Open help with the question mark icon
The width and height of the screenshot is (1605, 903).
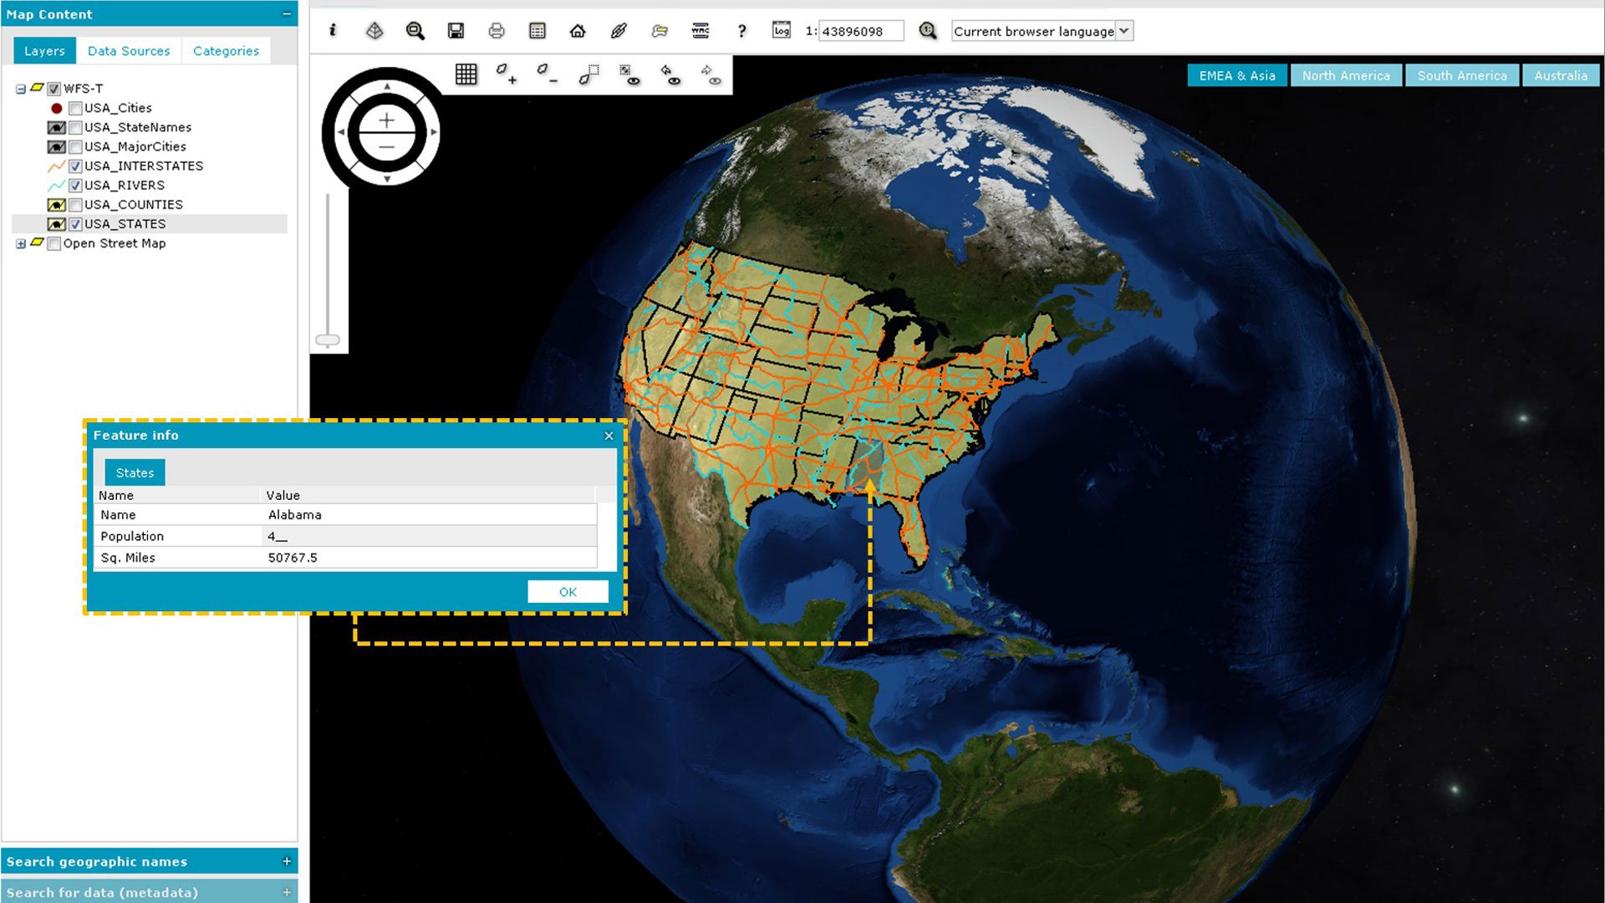(741, 31)
